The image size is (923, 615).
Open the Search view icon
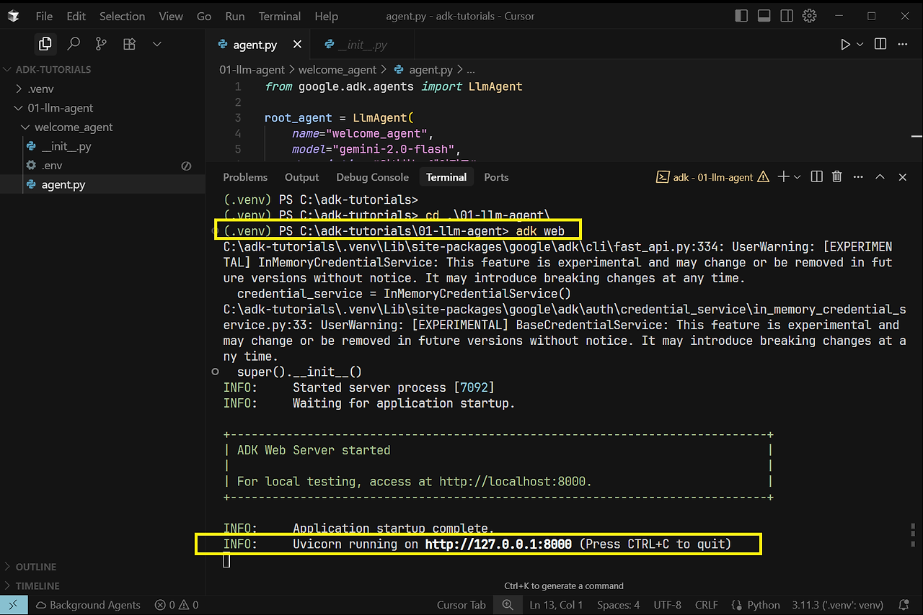(73, 44)
